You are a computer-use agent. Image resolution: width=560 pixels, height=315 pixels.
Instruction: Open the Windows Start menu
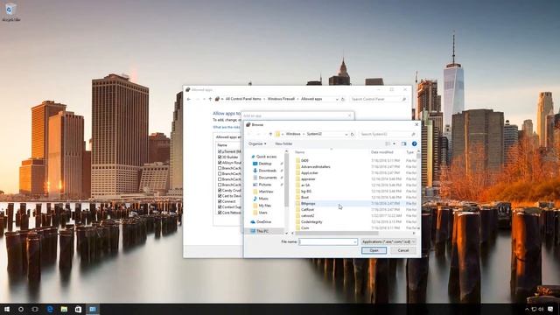[x=7, y=309]
